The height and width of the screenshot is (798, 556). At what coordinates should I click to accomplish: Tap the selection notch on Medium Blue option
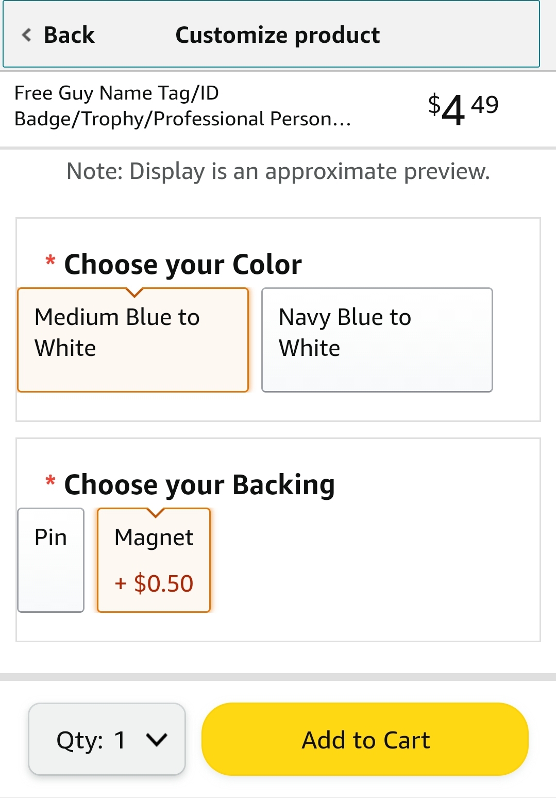[134, 292]
